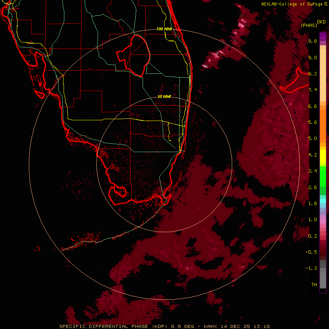Image resolution: width=329 pixels, height=329 pixels.
Task: Click the -0.5 legend value
Action: (311, 252)
